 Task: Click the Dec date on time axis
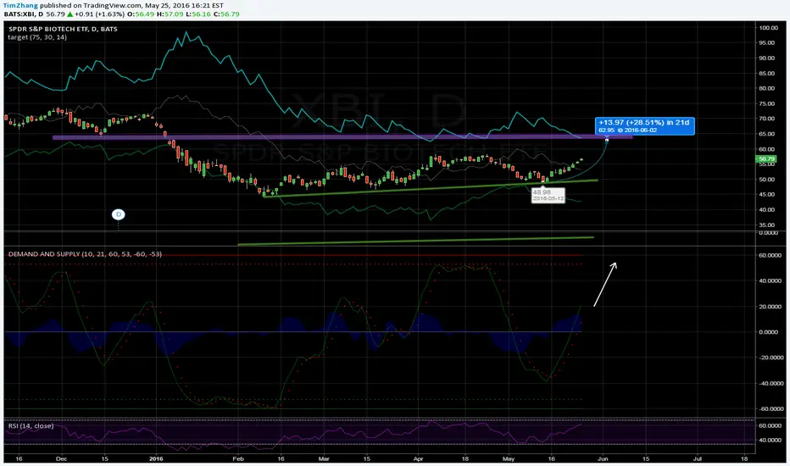tap(62, 459)
